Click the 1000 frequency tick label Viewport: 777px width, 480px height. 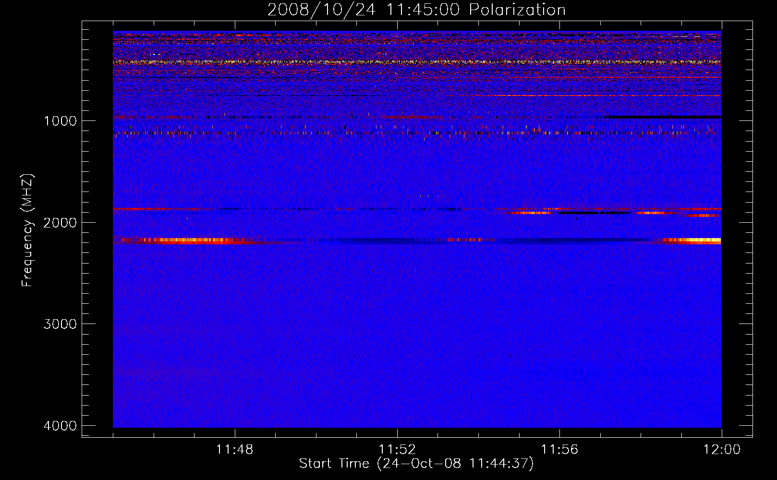pyautogui.click(x=60, y=120)
